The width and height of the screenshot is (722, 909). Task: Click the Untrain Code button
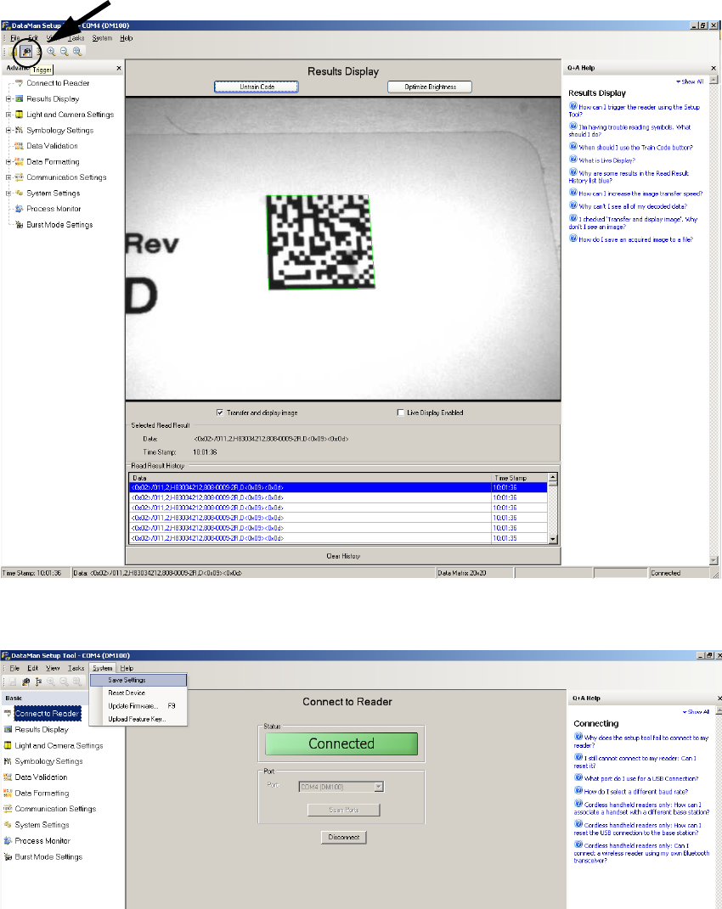(257, 87)
